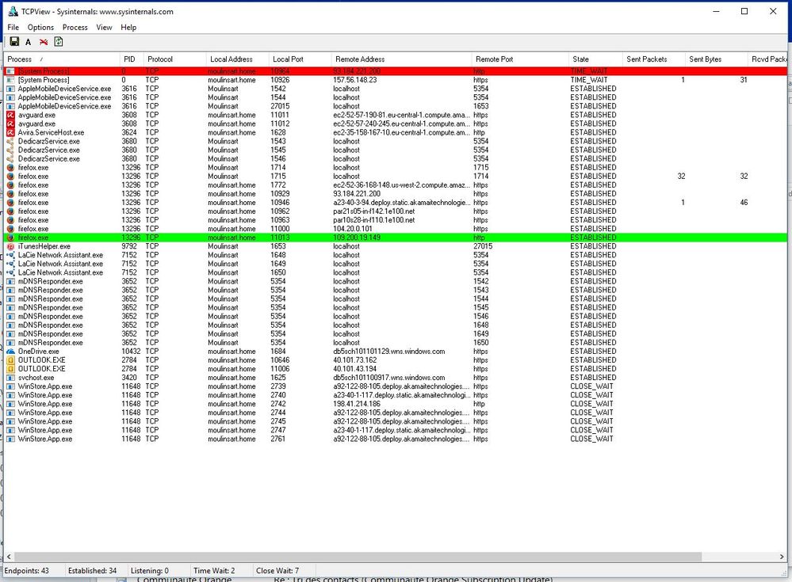
Task: Click the 'Endpoints: 43' status bar entry
Action: pyautogui.click(x=27, y=571)
